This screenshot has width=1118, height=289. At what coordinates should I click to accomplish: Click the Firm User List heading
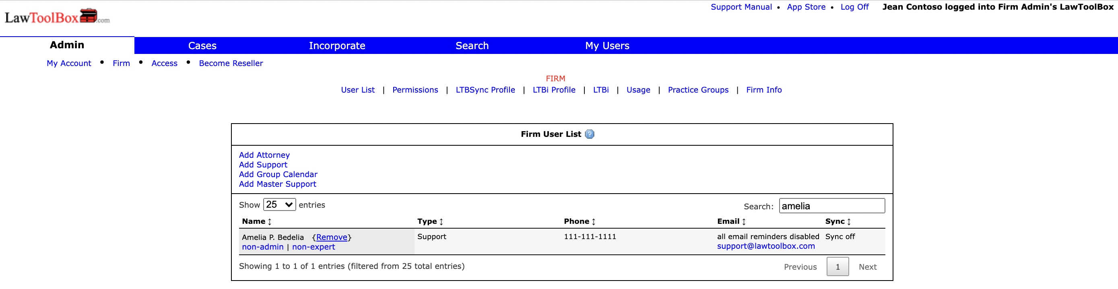pos(551,134)
